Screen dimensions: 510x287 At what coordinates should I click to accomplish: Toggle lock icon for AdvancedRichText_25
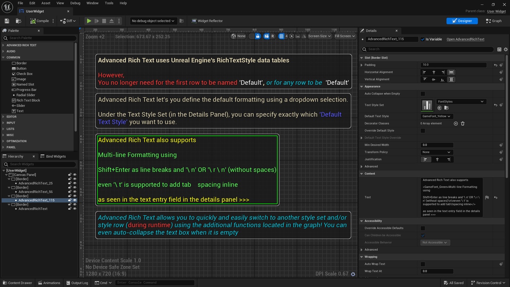[x=70, y=183]
